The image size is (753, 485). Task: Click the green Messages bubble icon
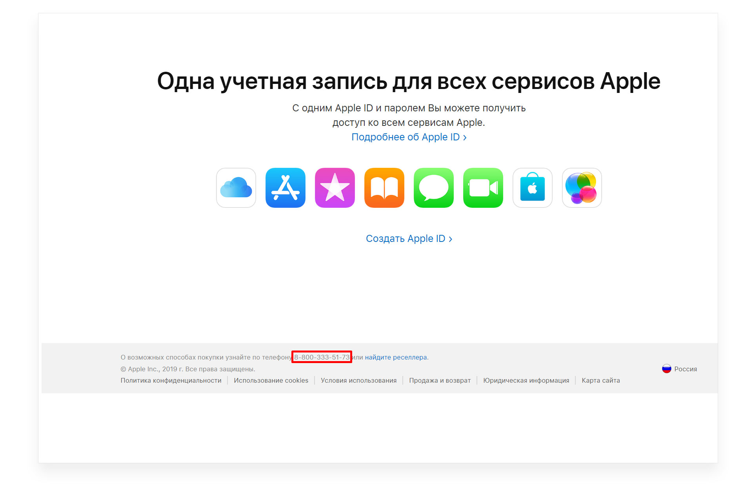(434, 188)
